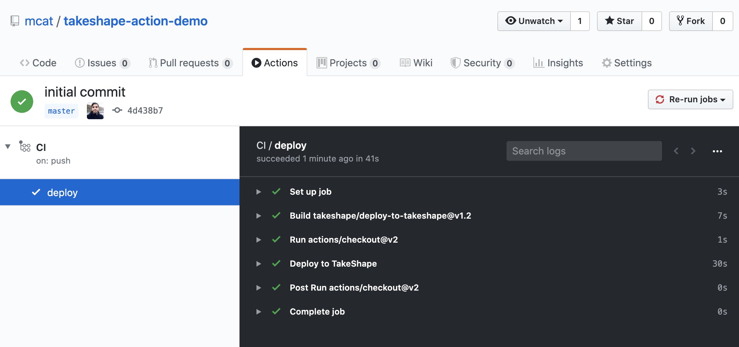Click green checkmark on Build takeshape step
739x347 pixels.
click(x=276, y=215)
